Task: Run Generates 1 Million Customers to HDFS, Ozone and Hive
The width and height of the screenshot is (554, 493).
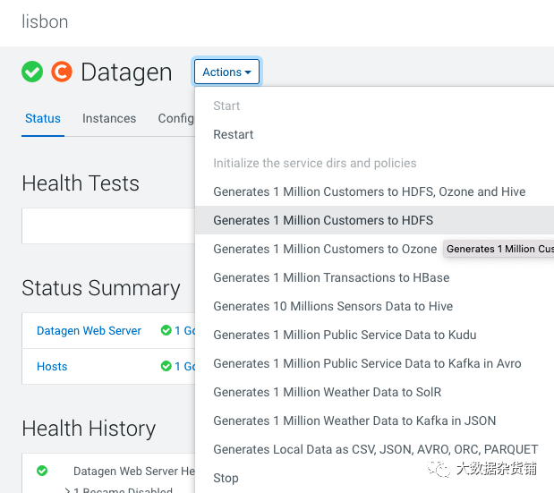Action: click(x=370, y=191)
